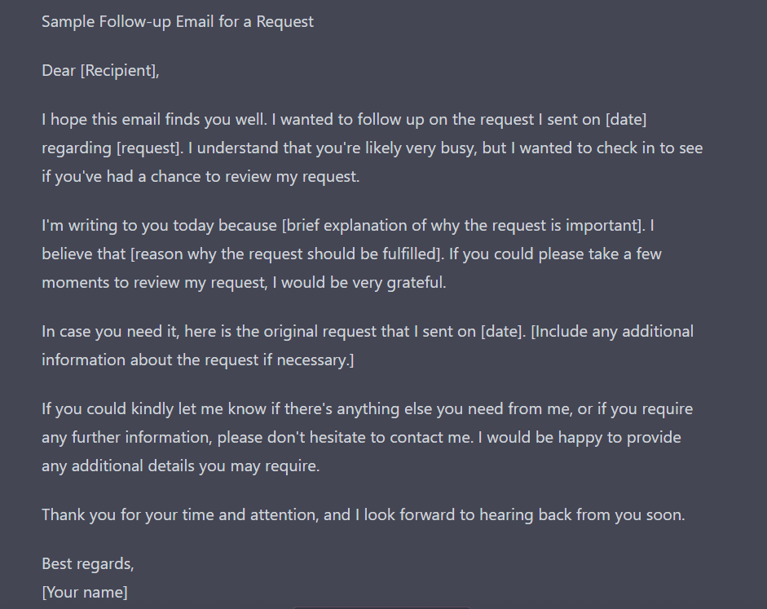
Task: Click the [Recipient] placeholder in greeting
Action: [118, 70]
